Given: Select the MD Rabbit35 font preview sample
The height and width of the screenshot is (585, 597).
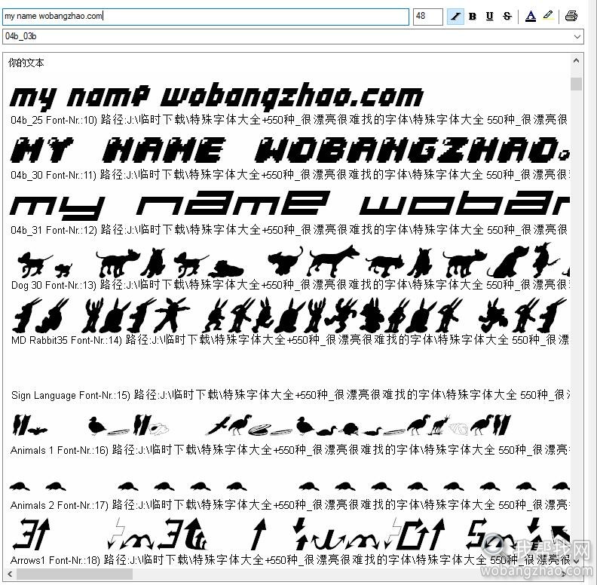Looking at the screenshot, I should coord(290,315).
